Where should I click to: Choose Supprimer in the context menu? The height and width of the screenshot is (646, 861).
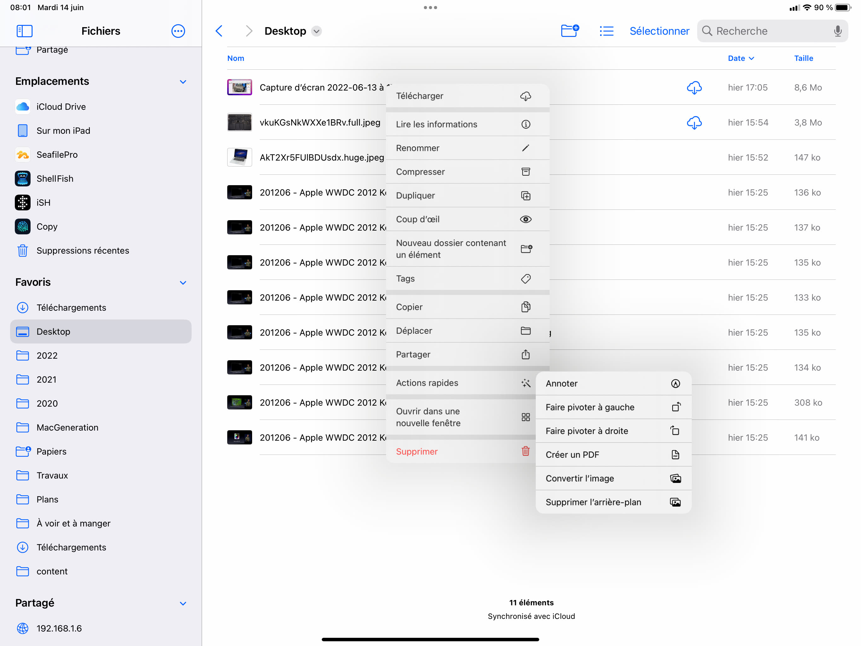461,451
